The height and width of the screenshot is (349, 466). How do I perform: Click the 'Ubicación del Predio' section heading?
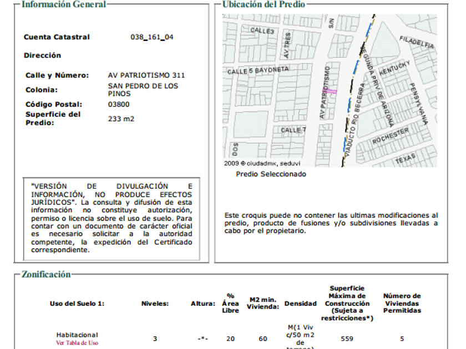coord(264,4)
